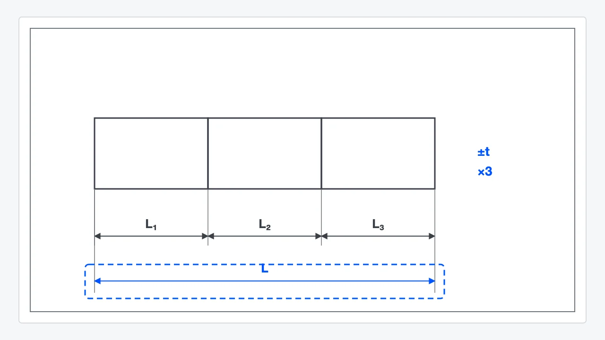Click the blue ±t tolerance text

coord(484,152)
